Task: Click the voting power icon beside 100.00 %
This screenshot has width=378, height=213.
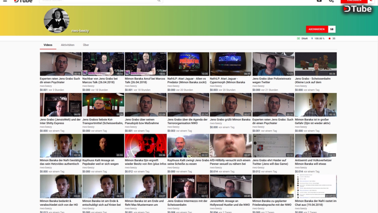Action: pos(312,38)
